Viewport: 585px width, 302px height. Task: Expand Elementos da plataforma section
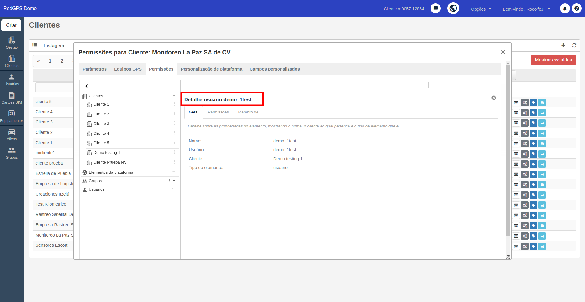[174, 172]
